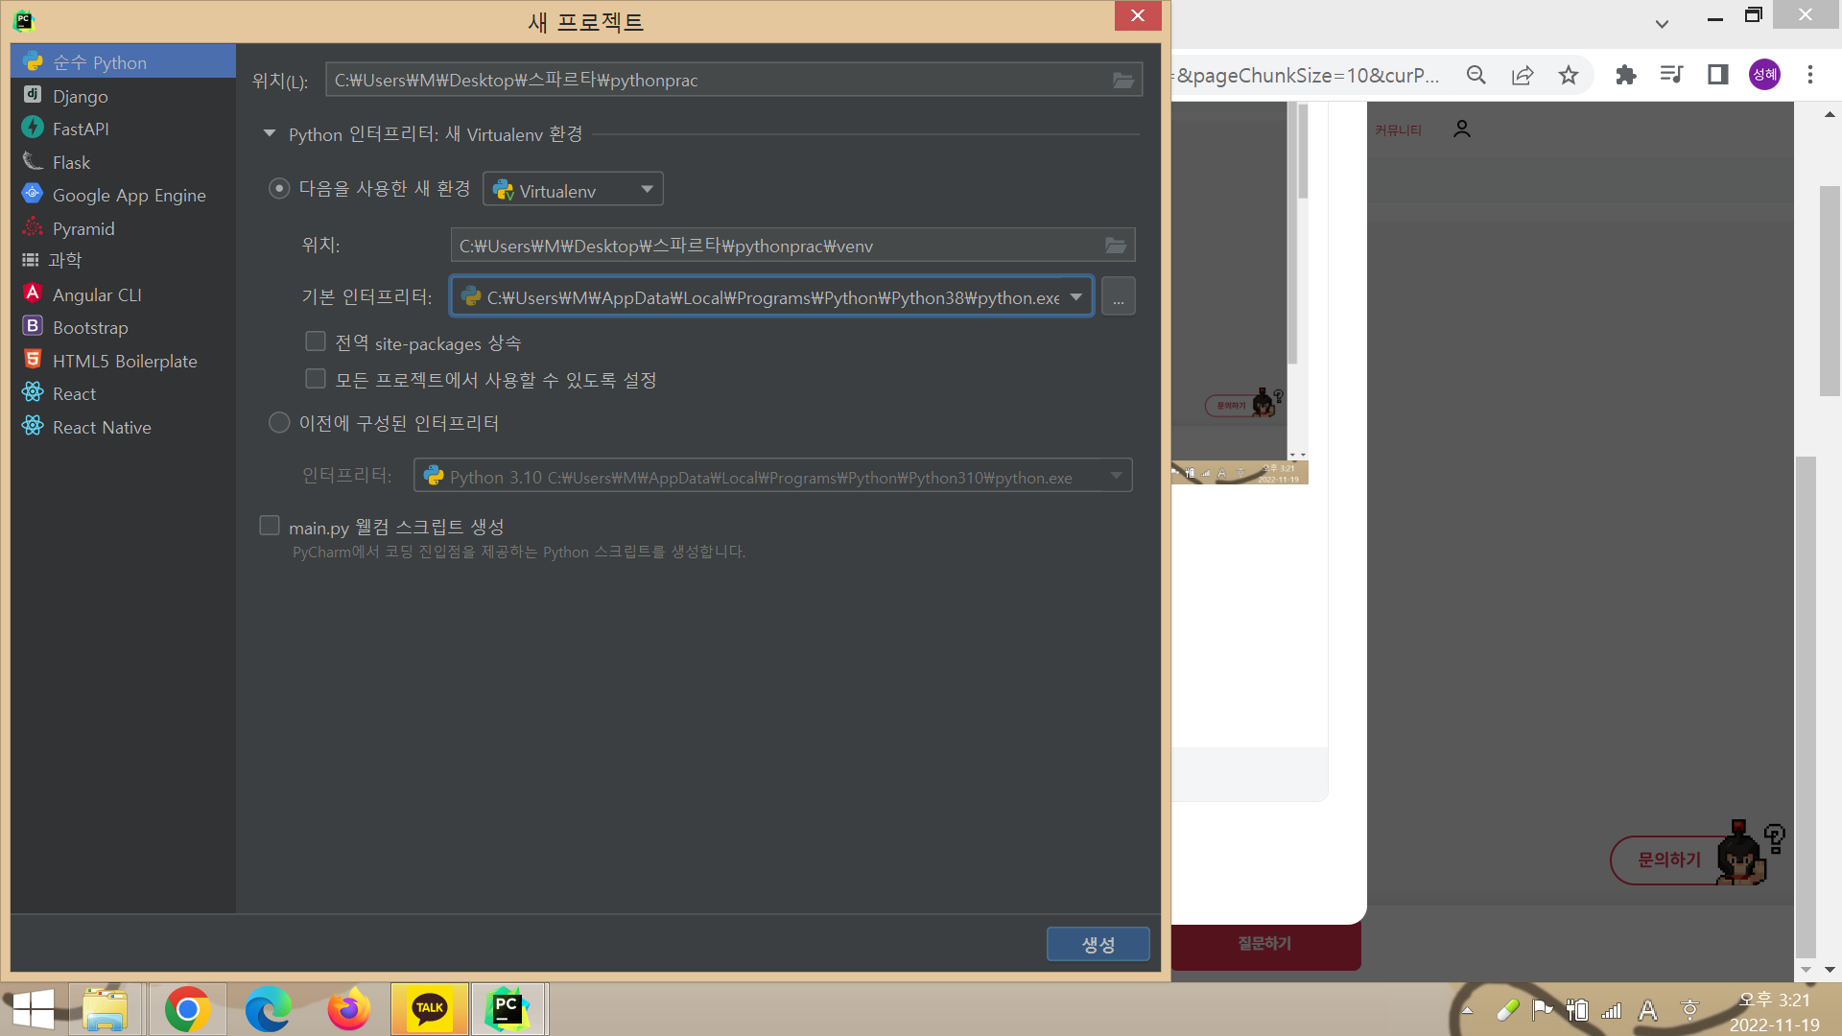This screenshot has width=1842, height=1036.
Task: Click user account icon in browser page
Action: 1462,129
